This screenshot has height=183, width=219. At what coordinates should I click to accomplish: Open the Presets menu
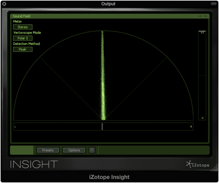(48, 150)
